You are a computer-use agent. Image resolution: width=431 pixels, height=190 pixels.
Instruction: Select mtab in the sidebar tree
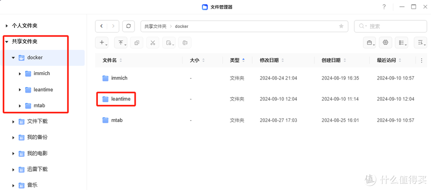coord(39,105)
